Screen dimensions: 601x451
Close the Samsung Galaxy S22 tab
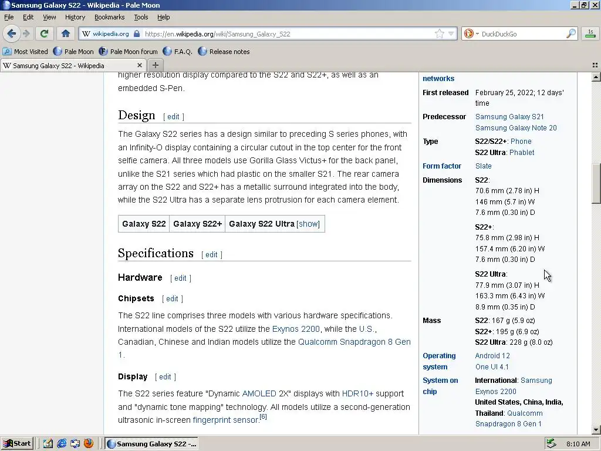point(140,65)
